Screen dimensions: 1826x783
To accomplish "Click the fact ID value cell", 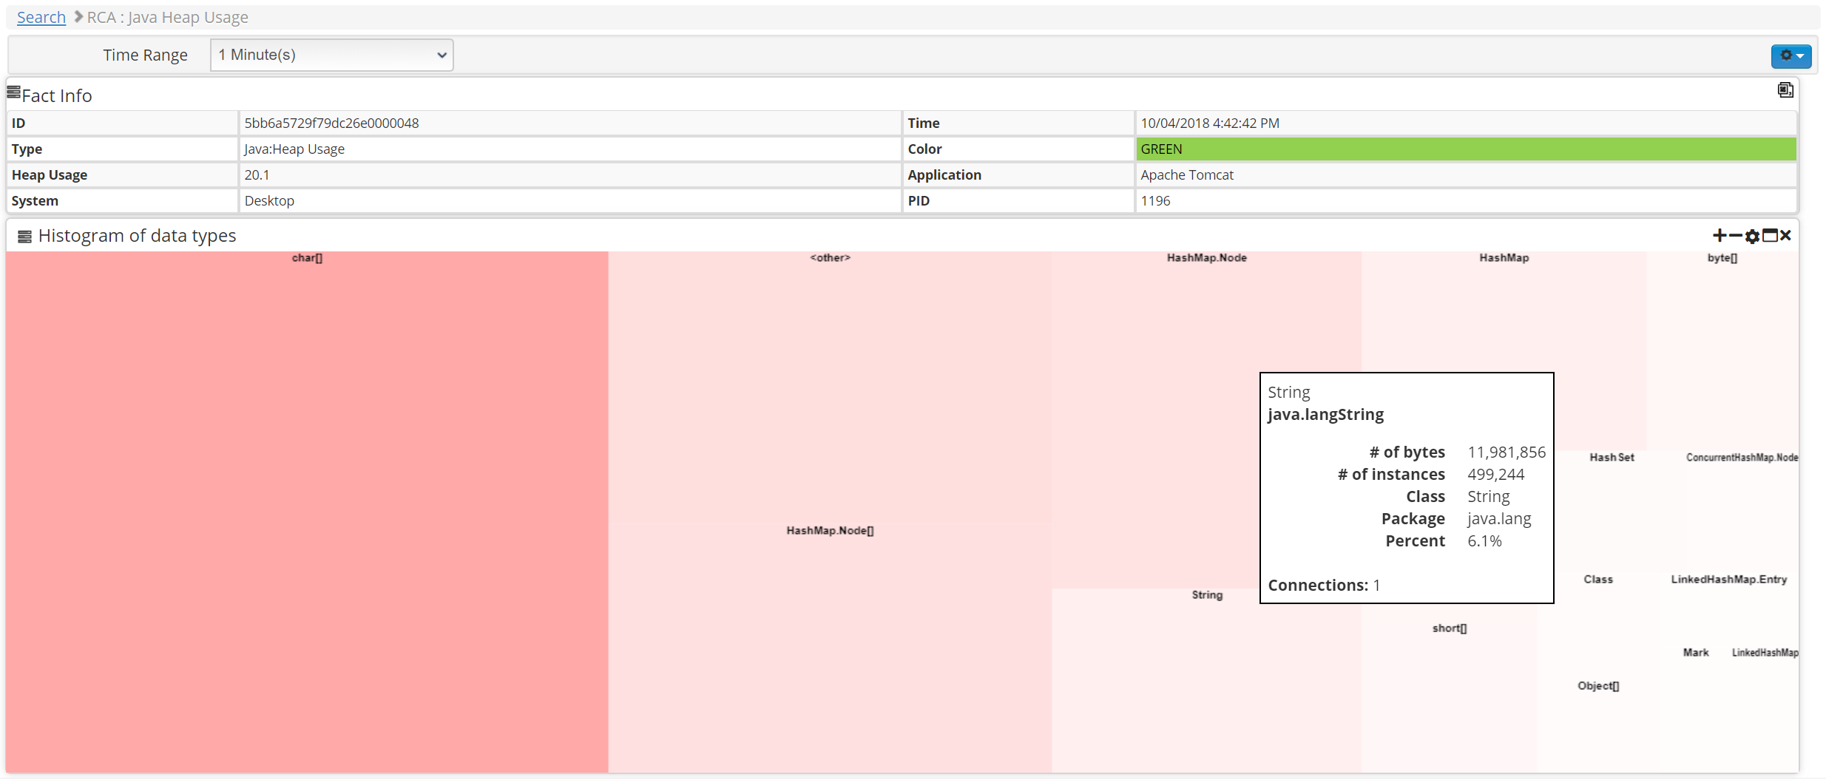I will [x=569, y=123].
